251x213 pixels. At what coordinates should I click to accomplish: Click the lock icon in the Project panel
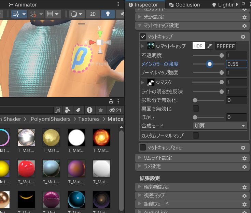[x=111, y=101]
